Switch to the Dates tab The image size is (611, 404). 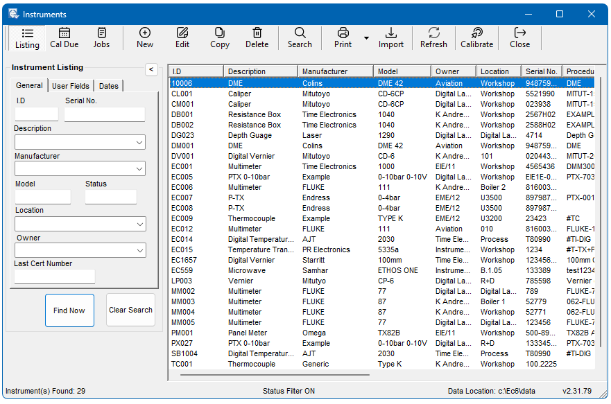coord(108,86)
